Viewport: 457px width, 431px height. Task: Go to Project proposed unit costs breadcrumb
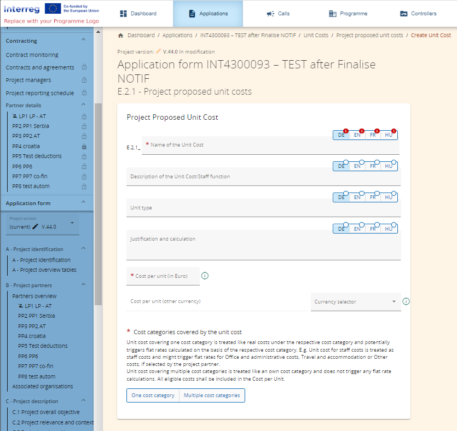(369, 36)
